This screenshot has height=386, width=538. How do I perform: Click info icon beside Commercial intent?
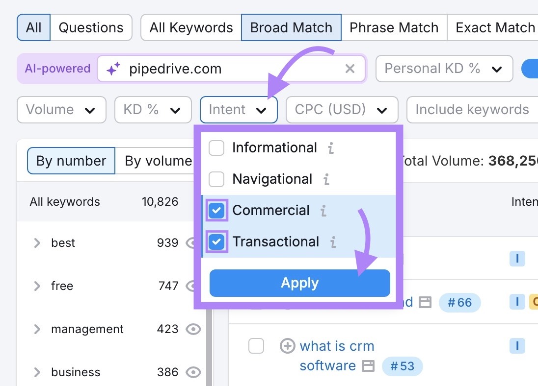click(323, 210)
